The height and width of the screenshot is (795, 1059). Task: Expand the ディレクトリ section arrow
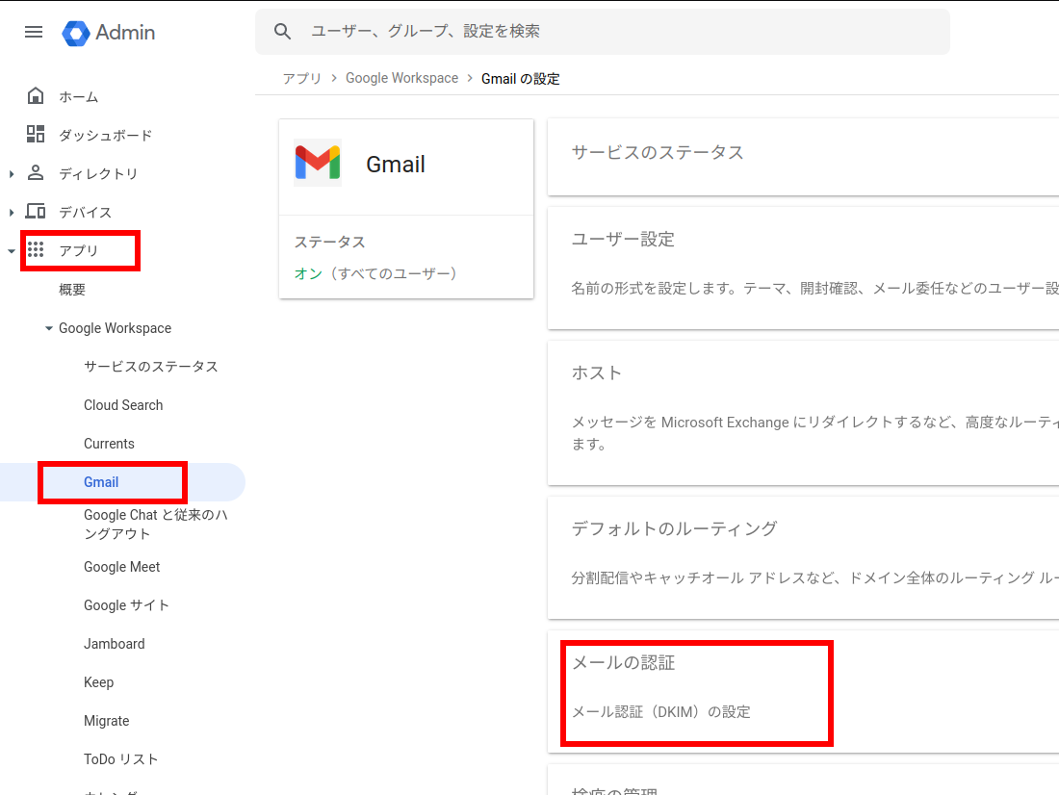(12, 174)
